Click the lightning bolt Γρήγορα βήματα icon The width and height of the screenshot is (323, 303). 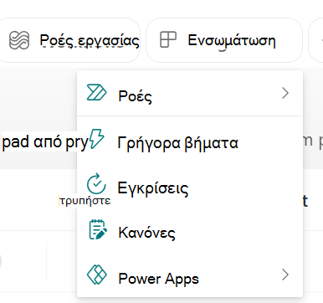(x=96, y=138)
